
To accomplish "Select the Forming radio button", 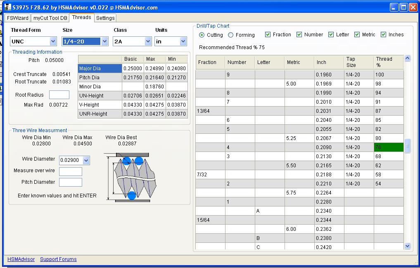I will (231, 35).
